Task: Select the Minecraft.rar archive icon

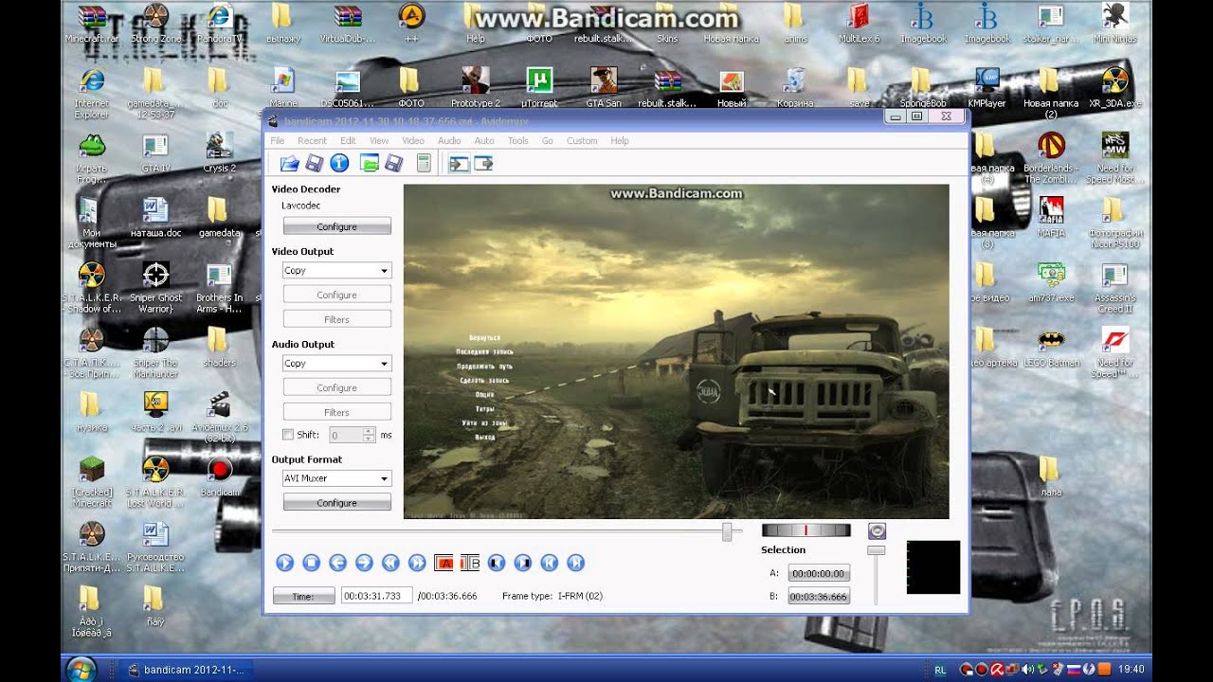Action: [x=92, y=23]
